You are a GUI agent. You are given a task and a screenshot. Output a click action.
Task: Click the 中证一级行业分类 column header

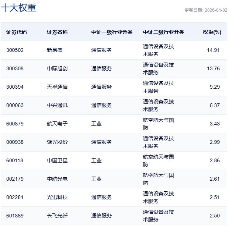(x=112, y=32)
